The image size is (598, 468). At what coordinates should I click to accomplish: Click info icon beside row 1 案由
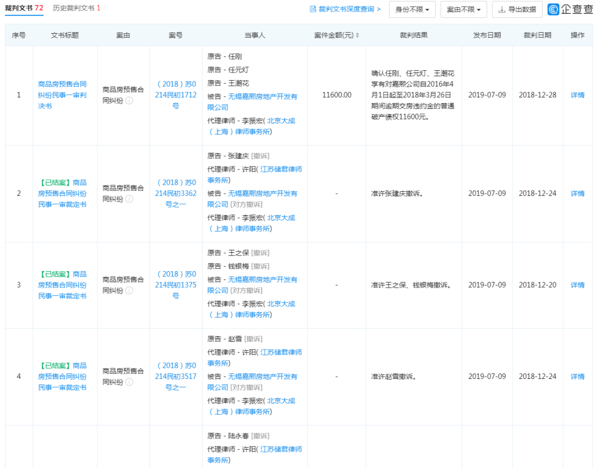coord(129,101)
